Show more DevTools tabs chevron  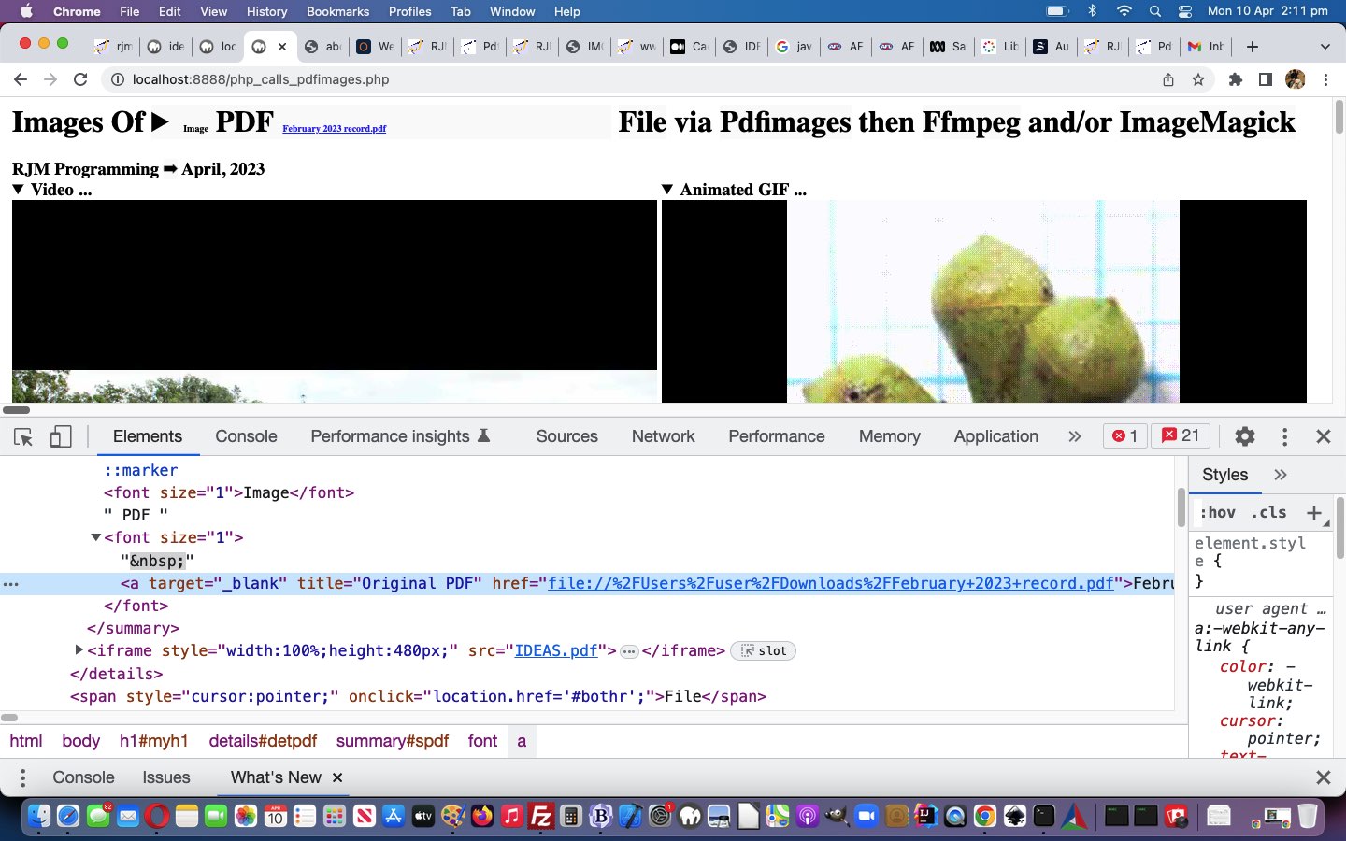point(1074,436)
